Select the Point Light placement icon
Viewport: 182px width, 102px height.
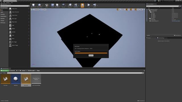click(10, 19)
